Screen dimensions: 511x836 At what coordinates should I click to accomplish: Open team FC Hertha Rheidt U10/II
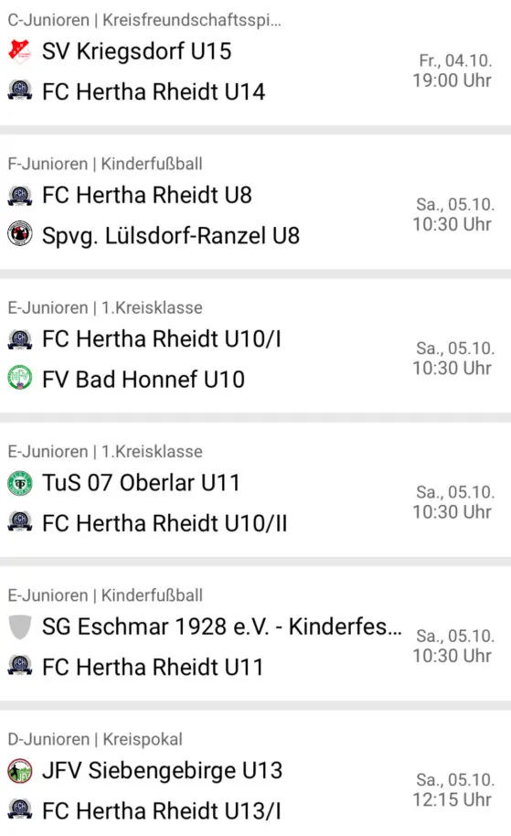coord(165,523)
